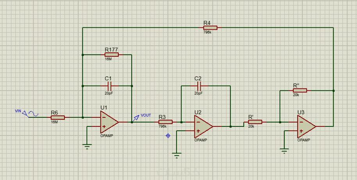This screenshot has width=357, height=180.
Task: Select the U1 op-amp symbol
Action: (109, 122)
